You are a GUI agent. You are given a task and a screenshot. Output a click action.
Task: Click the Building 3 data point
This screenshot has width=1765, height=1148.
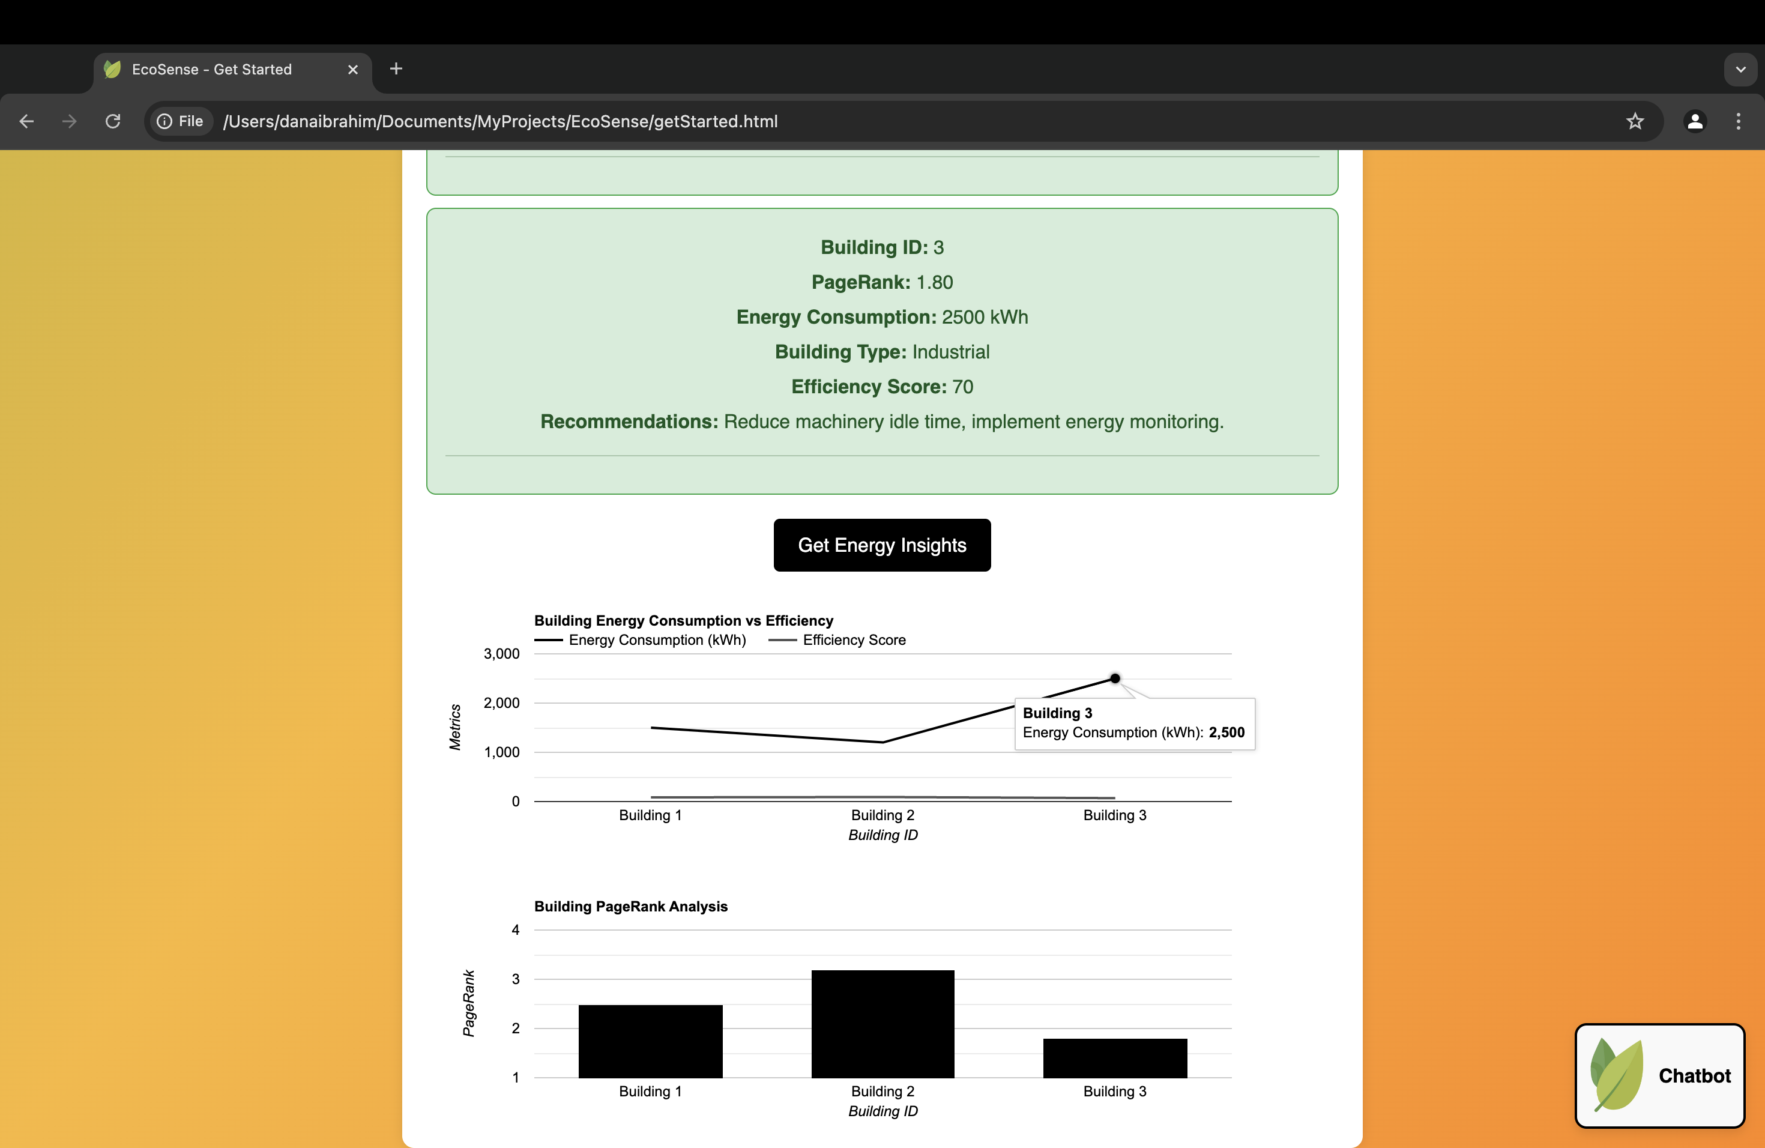pyautogui.click(x=1115, y=678)
